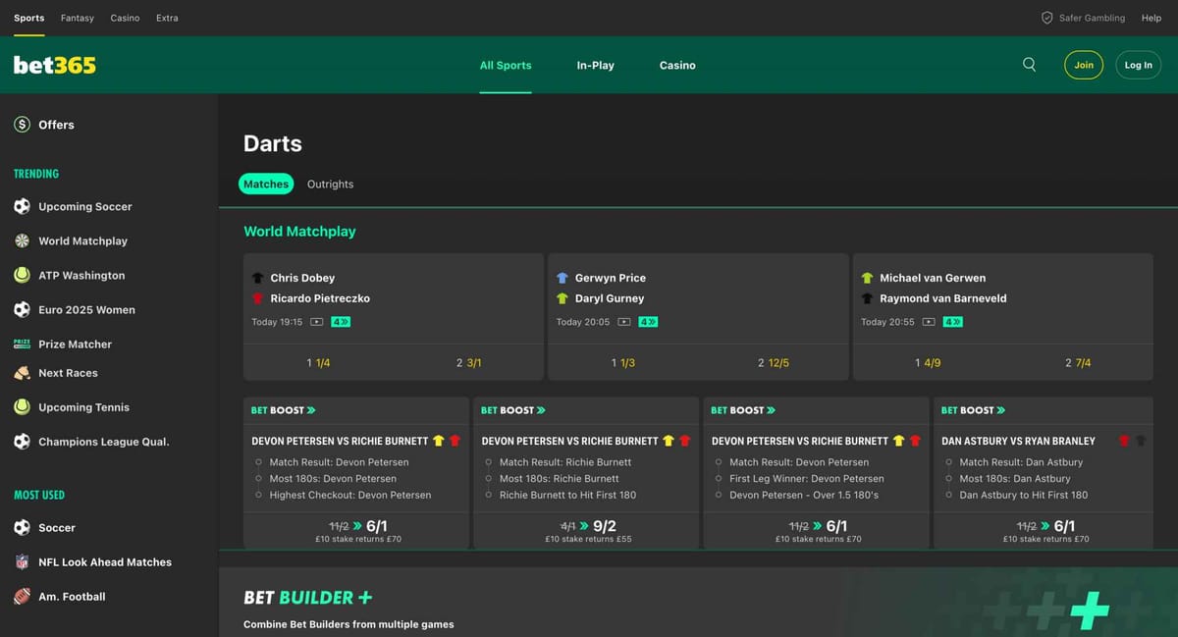Click the Upcoming Soccer ball icon
Viewport: 1178px width, 637px height.
point(22,206)
